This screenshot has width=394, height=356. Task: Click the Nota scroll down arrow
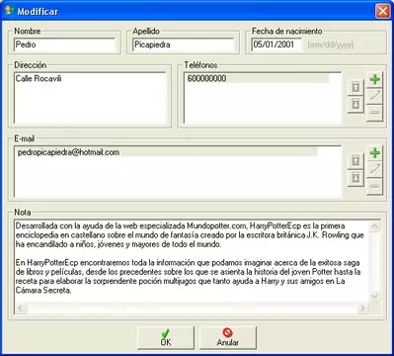pyautogui.click(x=374, y=297)
